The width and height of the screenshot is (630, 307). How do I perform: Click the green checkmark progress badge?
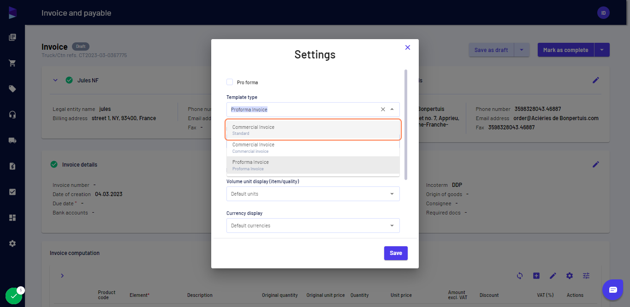click(x=14, y=296)
